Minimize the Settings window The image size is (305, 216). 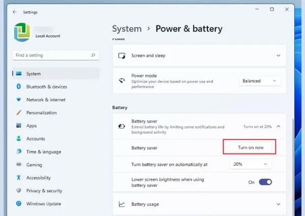click(257, 9)
